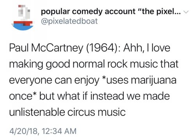Click "but what if instead we made"

[105, 96]
